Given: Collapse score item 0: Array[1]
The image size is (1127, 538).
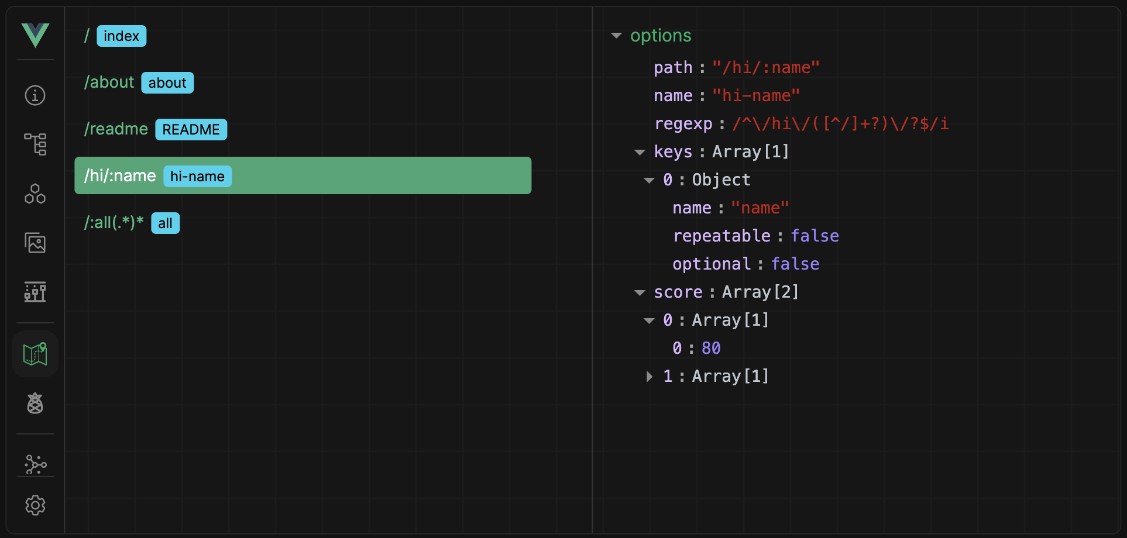Looking at the screenshot, I should click(x=649, y=320).
